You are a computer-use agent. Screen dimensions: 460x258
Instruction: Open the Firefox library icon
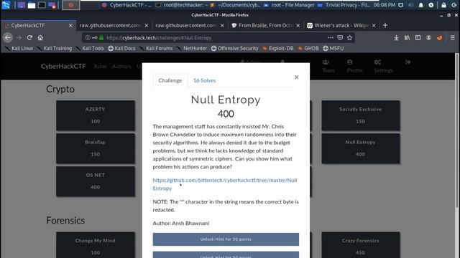[x=408, y=37]
